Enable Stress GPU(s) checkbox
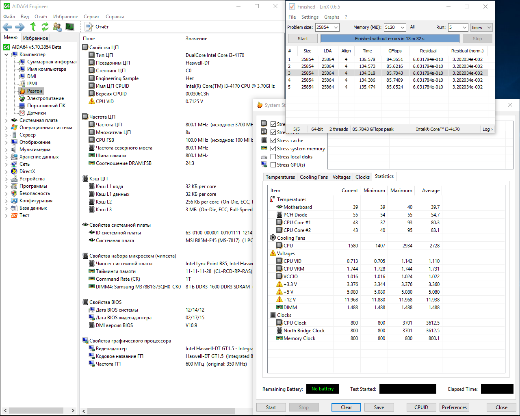This screenshot has height=416, width=520. coord(273,165)
